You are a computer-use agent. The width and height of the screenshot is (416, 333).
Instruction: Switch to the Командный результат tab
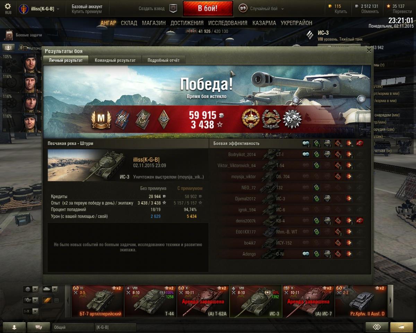(115, 60)
